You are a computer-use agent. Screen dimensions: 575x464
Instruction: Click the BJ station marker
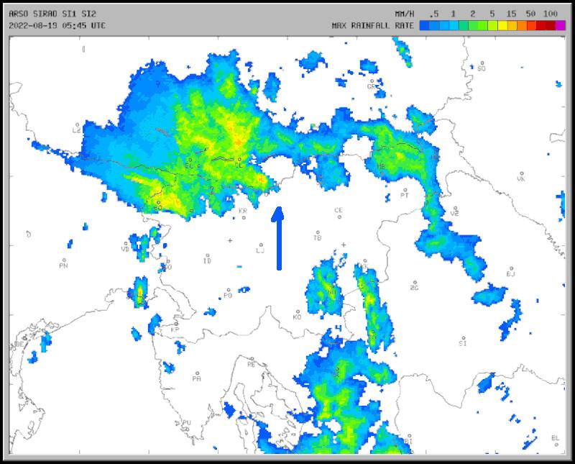[511, 268]
